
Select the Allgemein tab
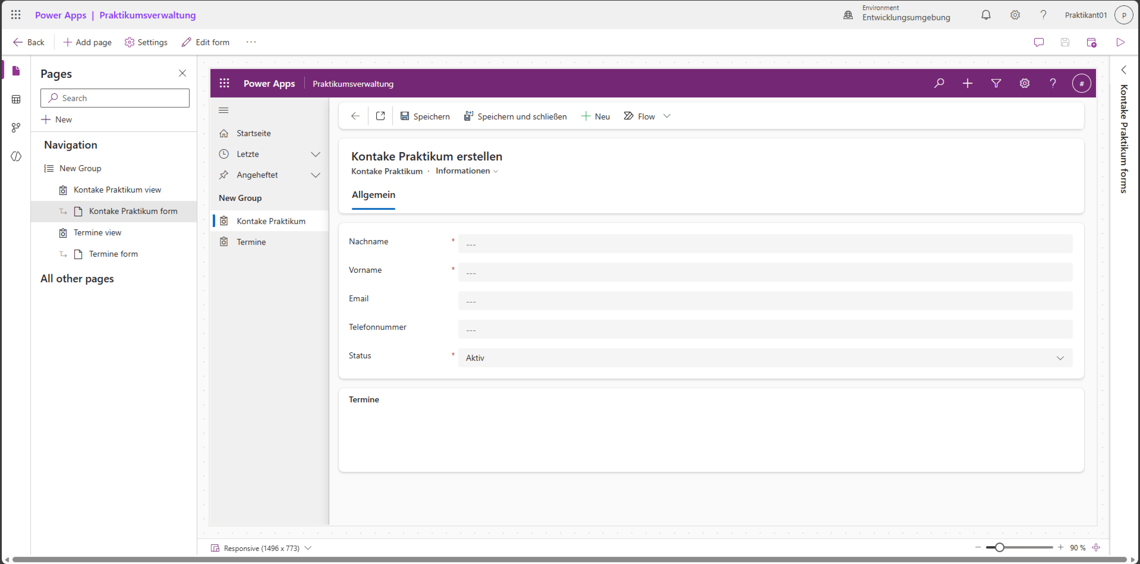tap(373, 195)
